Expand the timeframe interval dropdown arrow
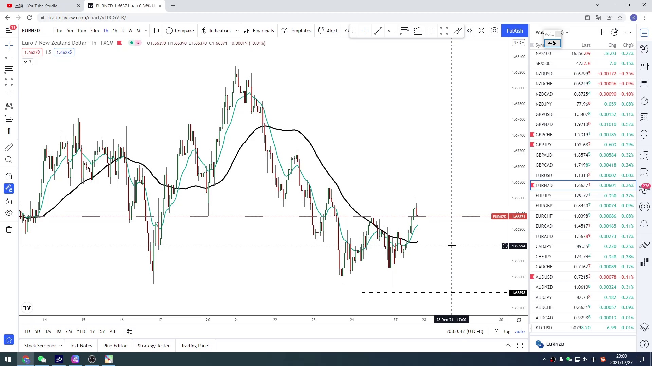 click(146, 30)
